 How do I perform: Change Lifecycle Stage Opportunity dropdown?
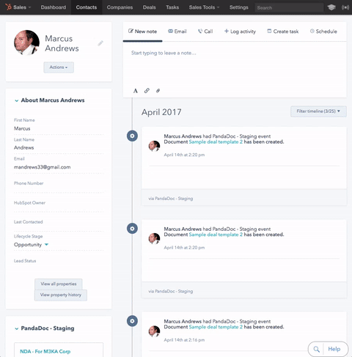pos(32,245)
